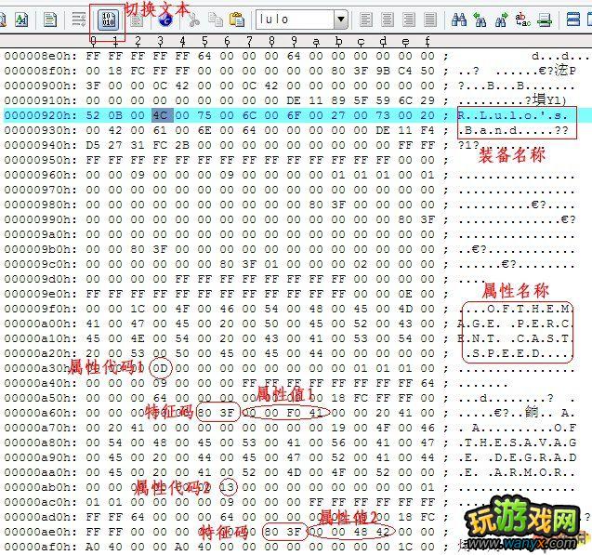Viewport: 592px width, 555px height.
Task: Click the Find Previous icon
Action: 481,20
